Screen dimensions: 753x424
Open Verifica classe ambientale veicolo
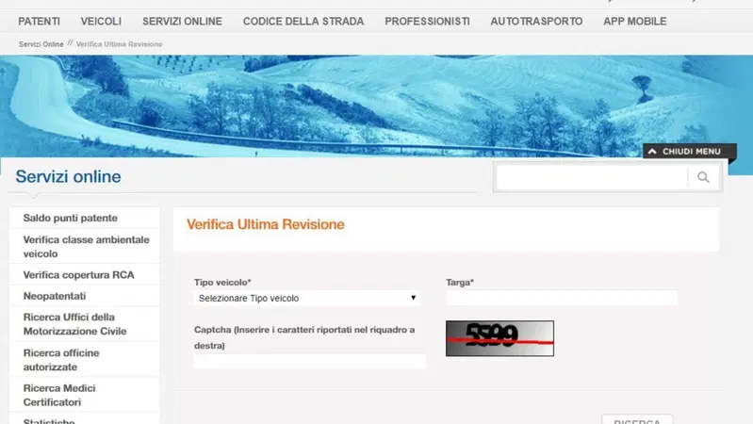(85, 246)
